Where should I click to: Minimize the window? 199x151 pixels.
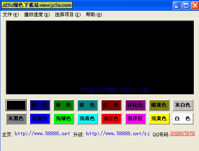[x=177, y=6]
